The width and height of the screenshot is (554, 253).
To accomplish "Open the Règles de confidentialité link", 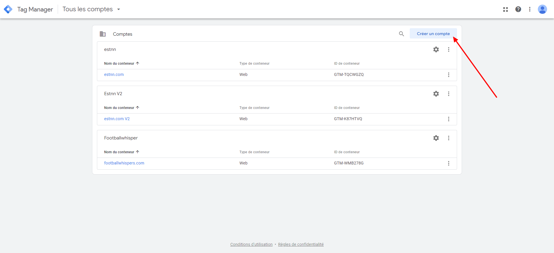I will click(301, 244).
